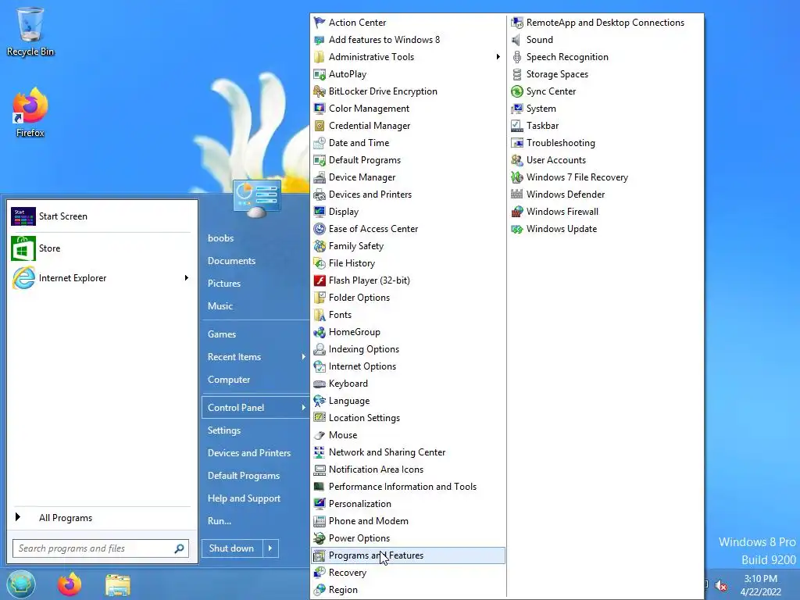Click the Sync Center icon
This screenshot has width=800, height=600.
[517, 91]
